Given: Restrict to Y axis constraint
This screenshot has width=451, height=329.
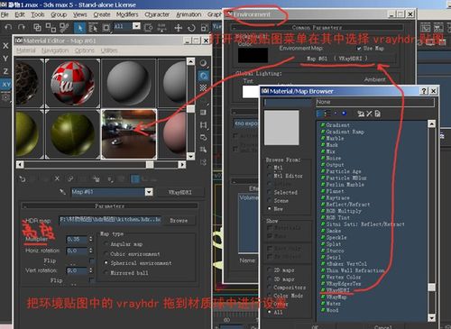Looking at the screenshot, I should click(5, 59).
